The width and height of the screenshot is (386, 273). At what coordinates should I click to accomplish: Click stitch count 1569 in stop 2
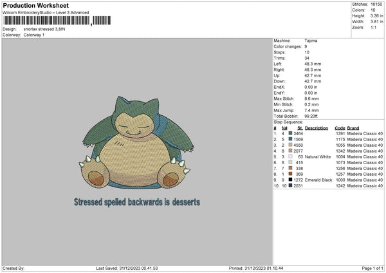[298, 140]
